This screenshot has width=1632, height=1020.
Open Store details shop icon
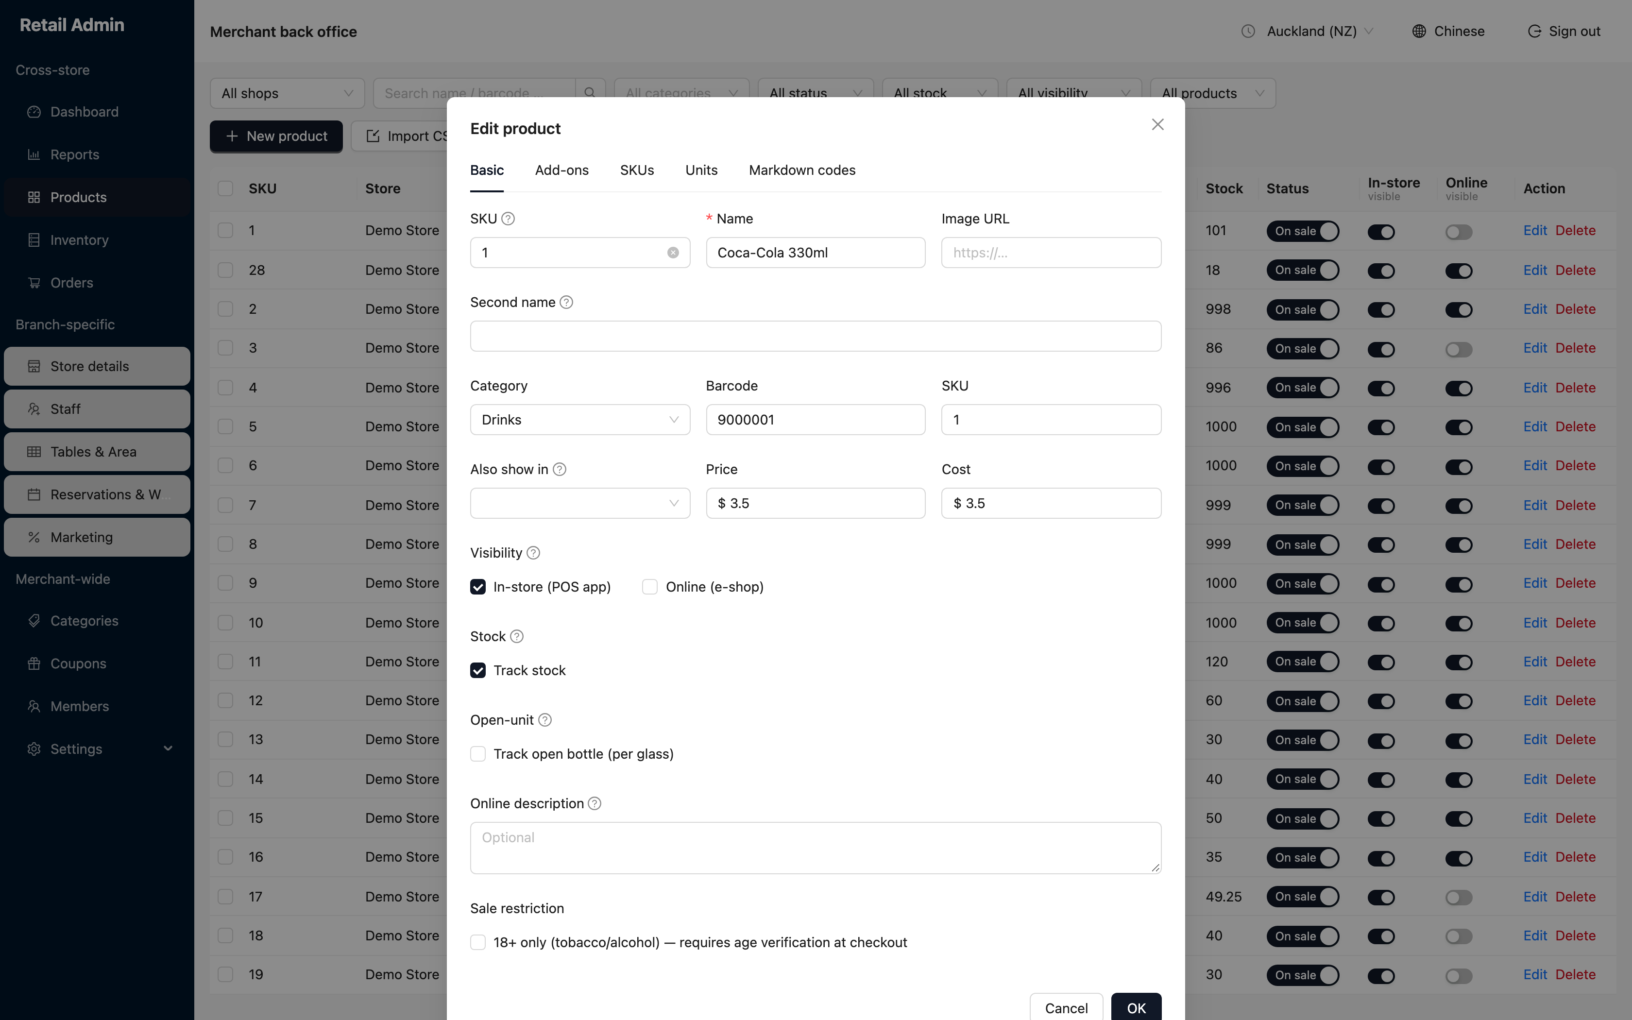coord(34,366)
